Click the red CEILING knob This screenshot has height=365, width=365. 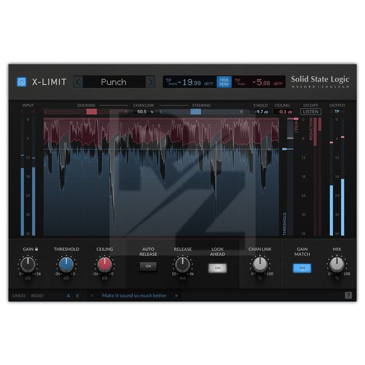pos(105,265)
